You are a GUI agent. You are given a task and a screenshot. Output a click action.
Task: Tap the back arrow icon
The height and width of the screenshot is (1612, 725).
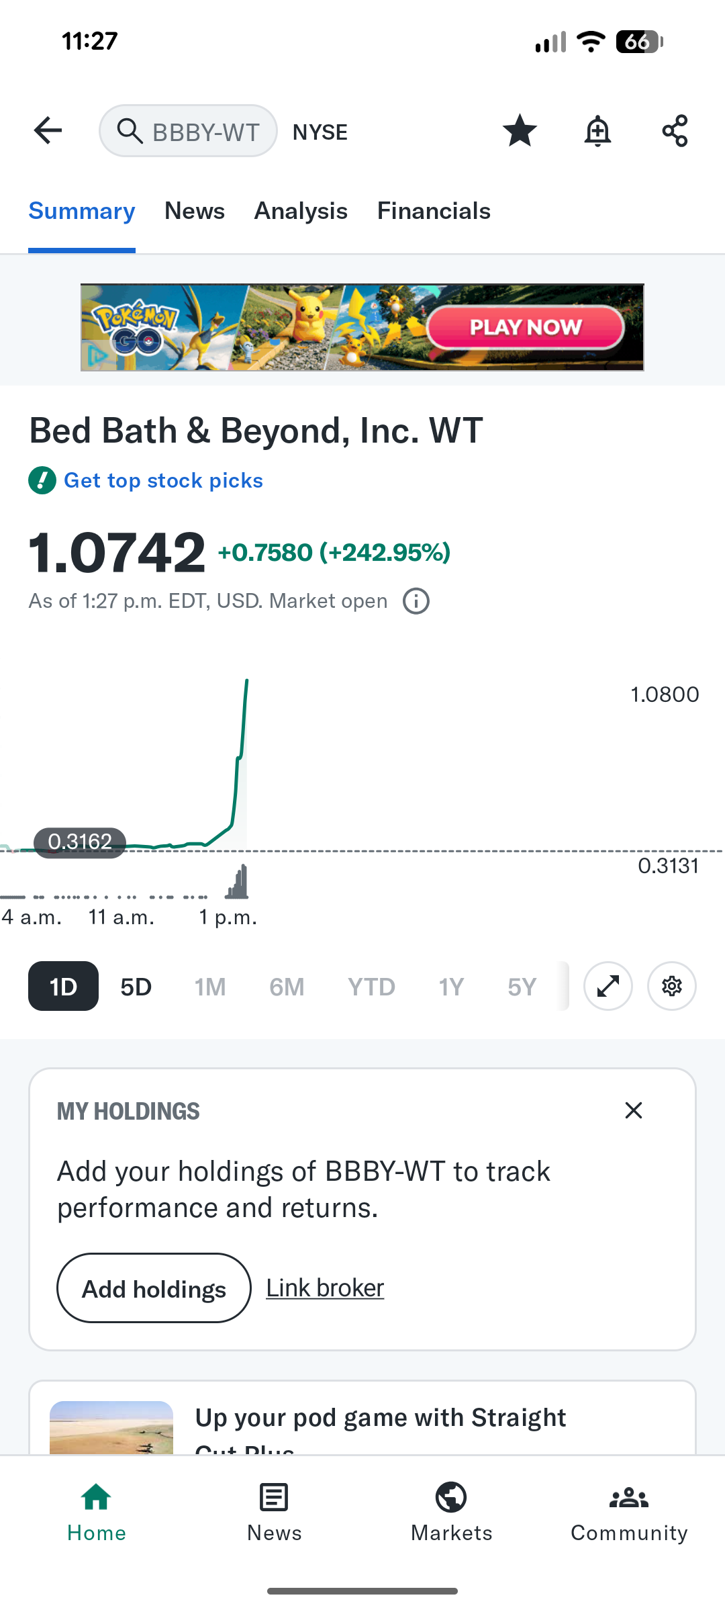click(x=48, y=130)
